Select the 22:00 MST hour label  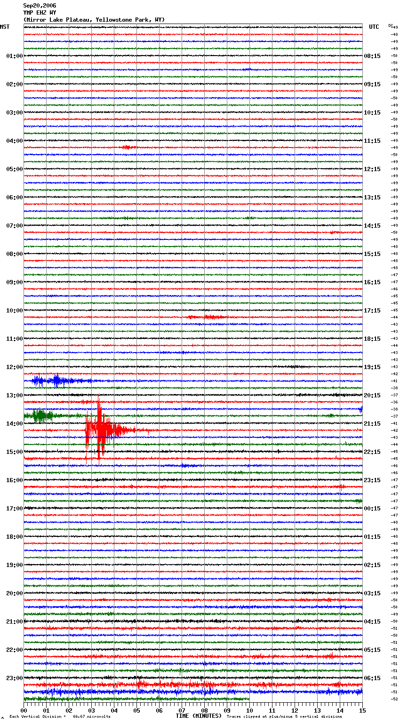coord(15,650)
